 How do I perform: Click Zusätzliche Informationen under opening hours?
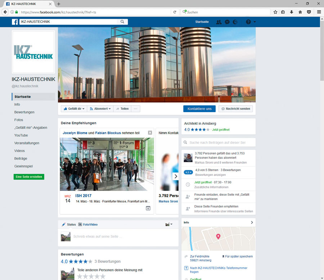(x=211, y=187)
